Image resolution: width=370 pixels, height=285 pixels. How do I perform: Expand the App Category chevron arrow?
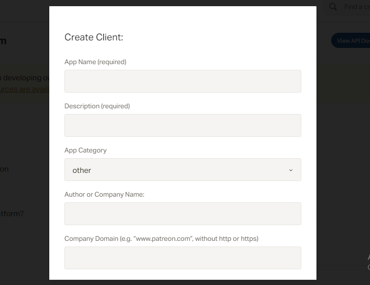[x=291, y=170]
